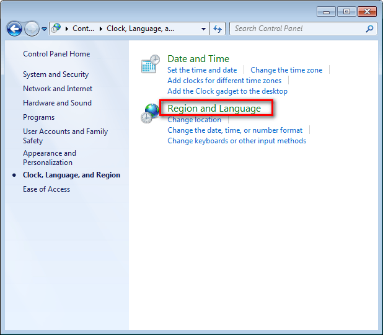Open the Date and Time heading
383x335 pixels.
pyautogui.click(x=198, y=59)
